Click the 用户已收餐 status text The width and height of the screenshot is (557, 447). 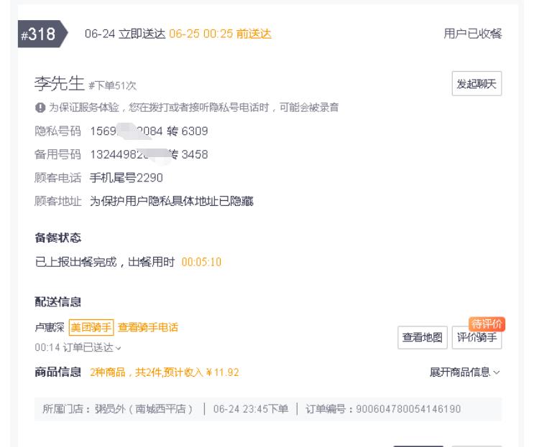click(x=473, y=34)
